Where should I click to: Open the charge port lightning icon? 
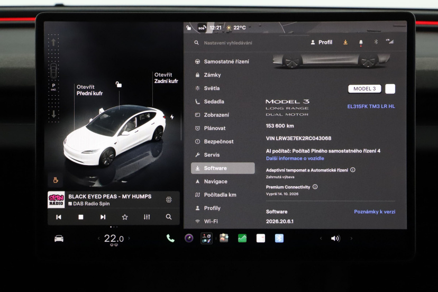(172, 117)
